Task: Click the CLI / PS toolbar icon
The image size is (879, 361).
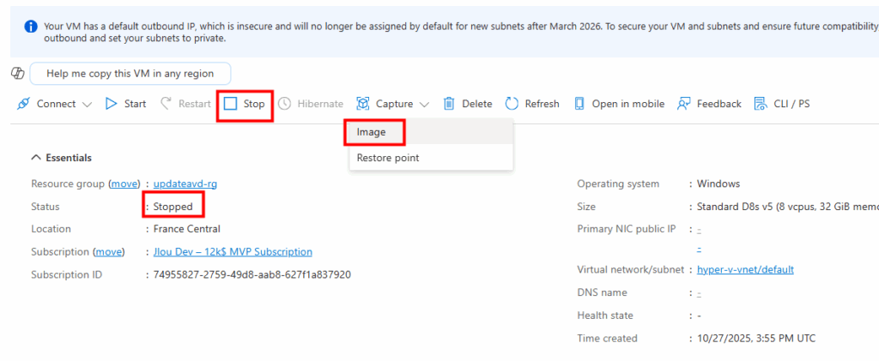Action: (x=760, y=104)
